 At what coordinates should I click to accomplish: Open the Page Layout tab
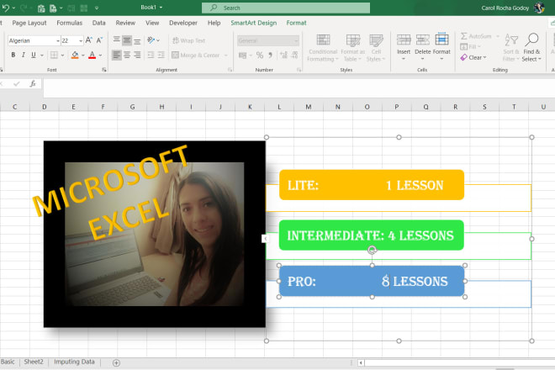[29, 23]
